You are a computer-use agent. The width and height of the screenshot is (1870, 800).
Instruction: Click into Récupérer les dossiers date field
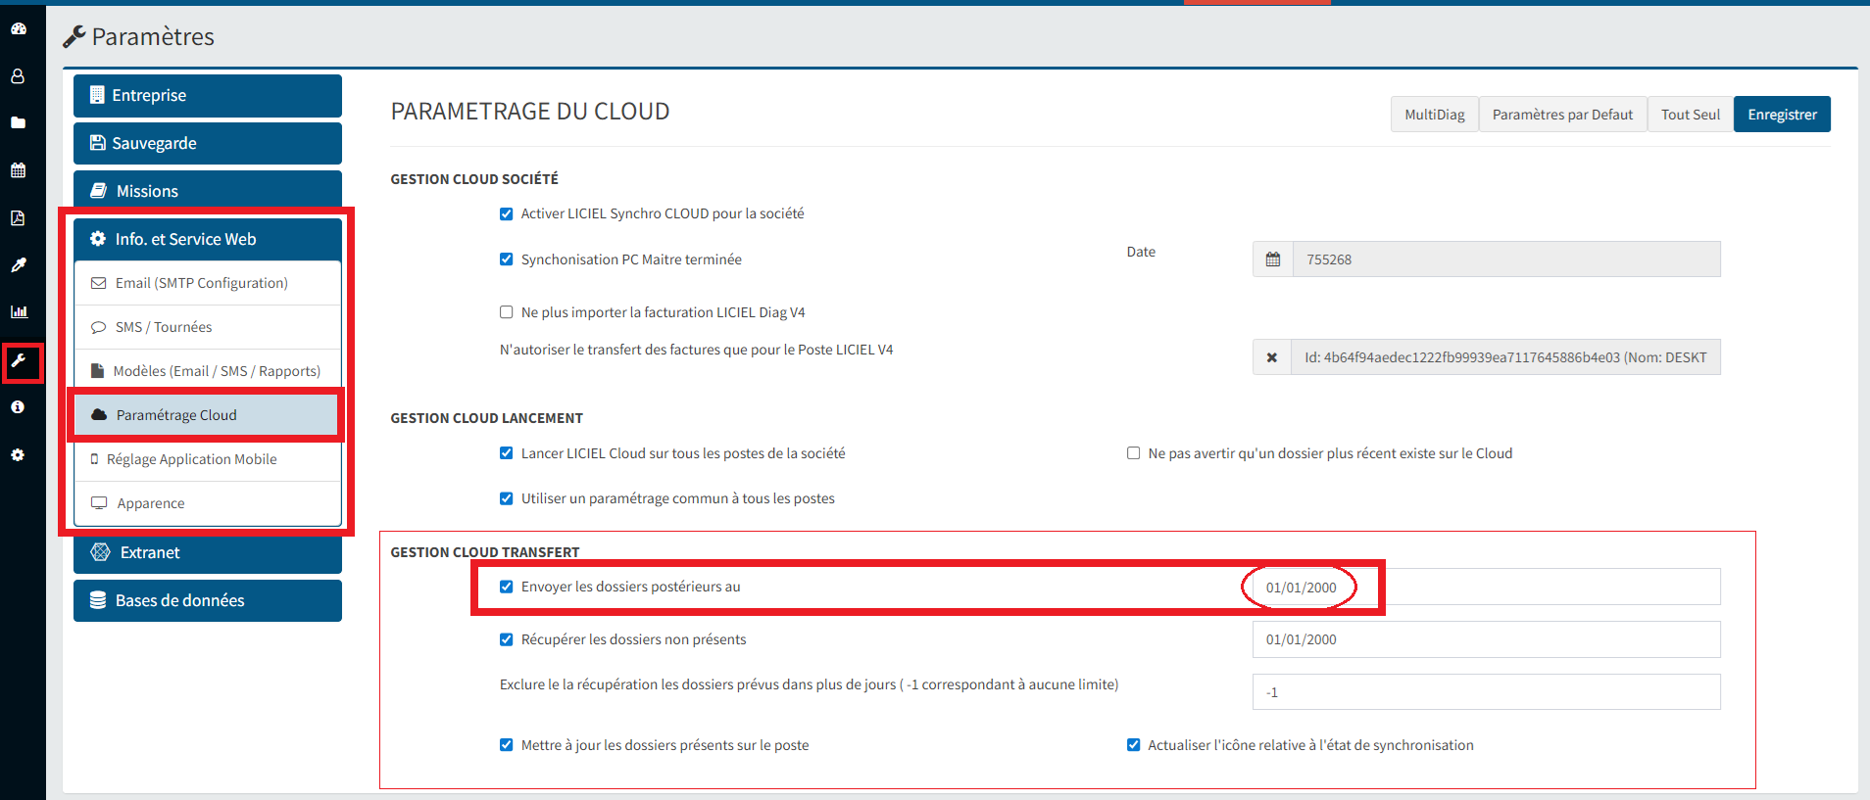[1485, 639]
